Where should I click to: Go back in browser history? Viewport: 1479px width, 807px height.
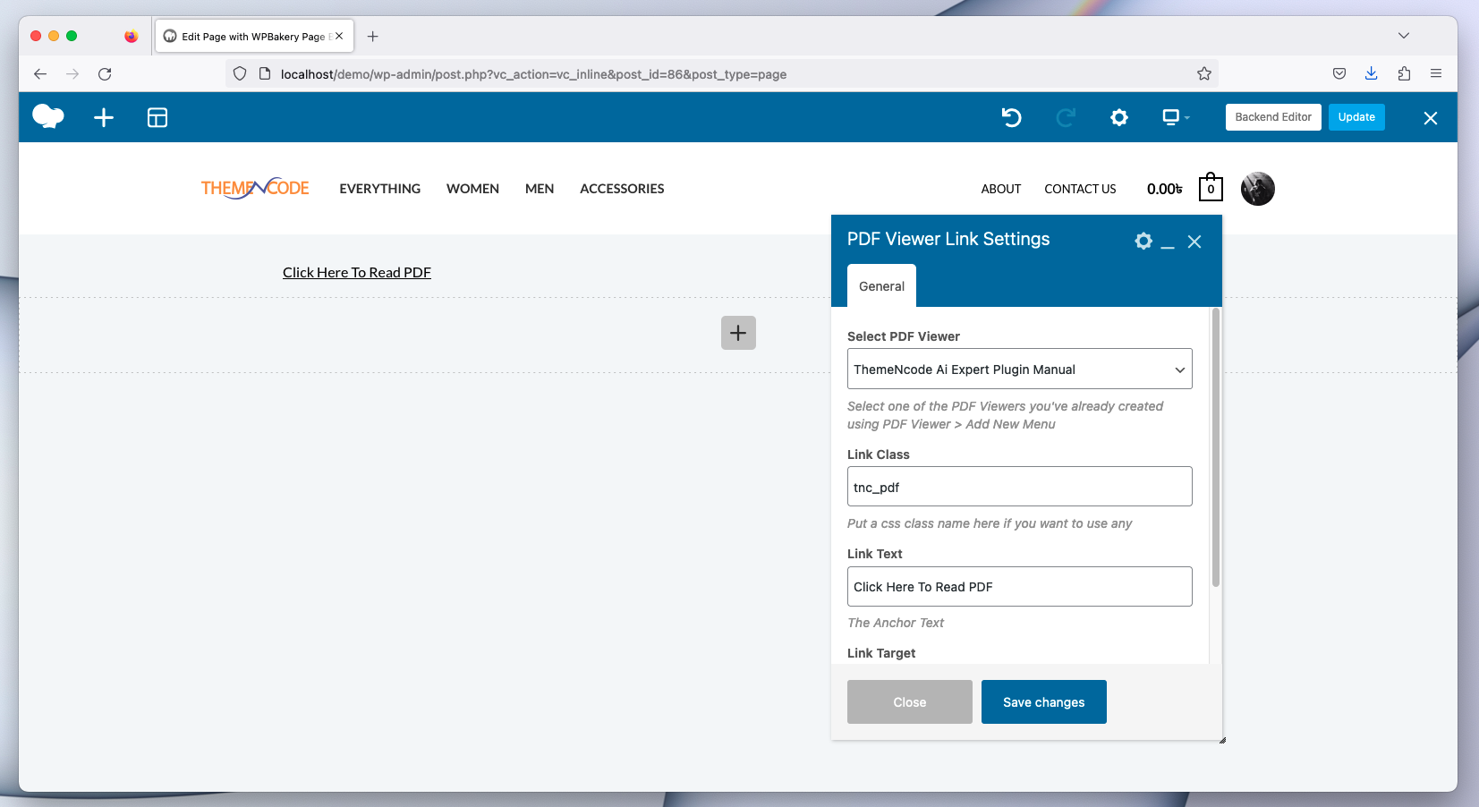[x=40, y=74]
